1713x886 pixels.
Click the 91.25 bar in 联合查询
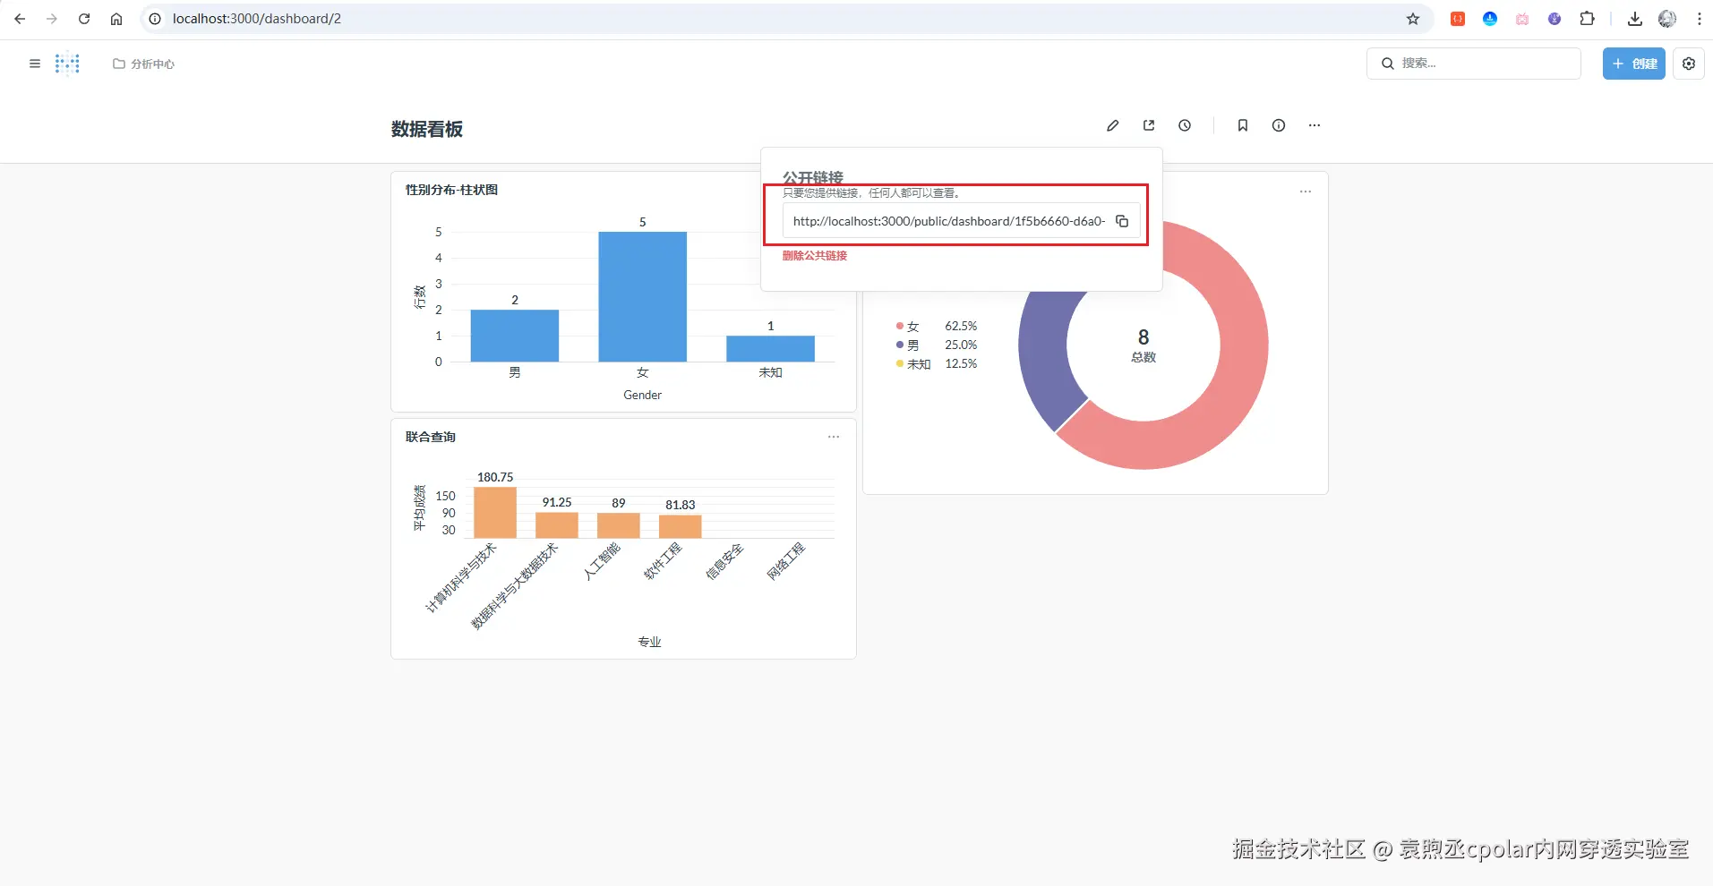pos(557,525)
